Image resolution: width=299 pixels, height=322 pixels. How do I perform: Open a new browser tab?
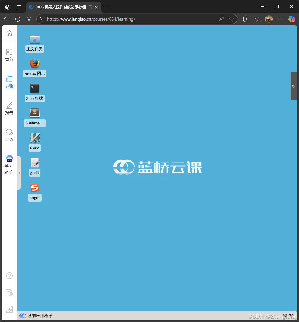107,7
